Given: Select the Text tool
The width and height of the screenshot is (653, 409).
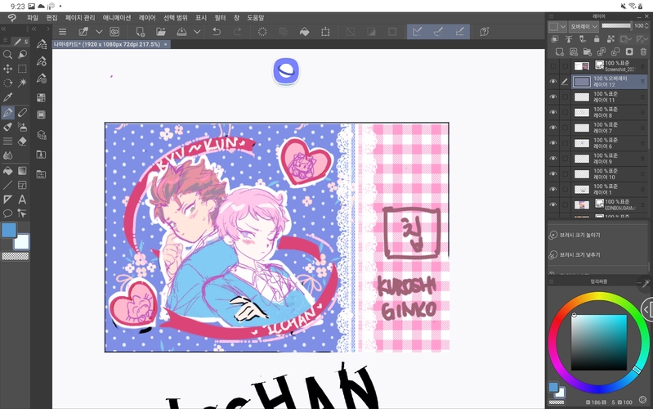Looking at the screenshot, I should pyautogui.click(x=22, y=200).
